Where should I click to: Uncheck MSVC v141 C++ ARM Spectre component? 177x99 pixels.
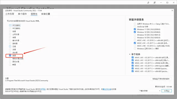point(133,66)
